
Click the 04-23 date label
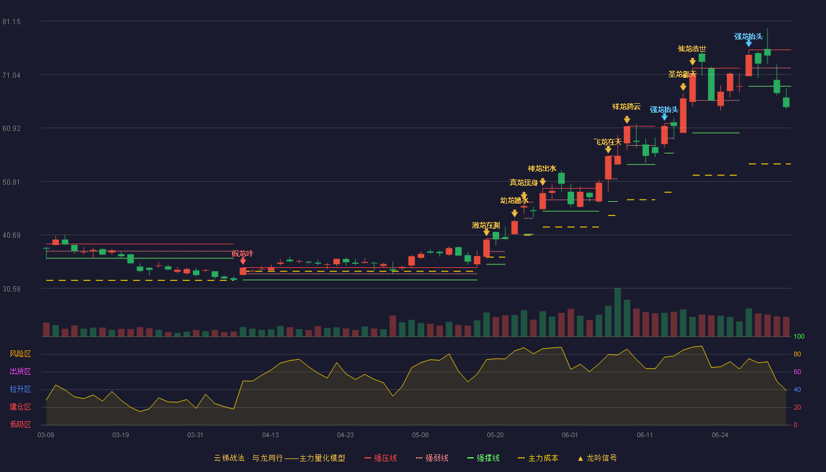coord(345,435)
